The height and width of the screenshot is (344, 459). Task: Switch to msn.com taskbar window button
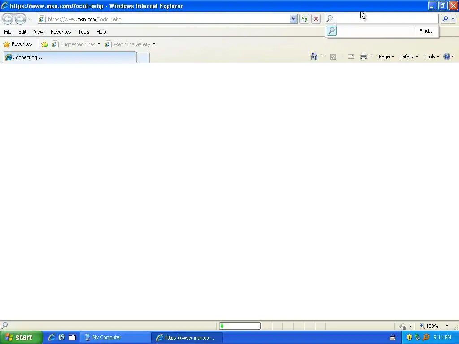pos(187,338)
